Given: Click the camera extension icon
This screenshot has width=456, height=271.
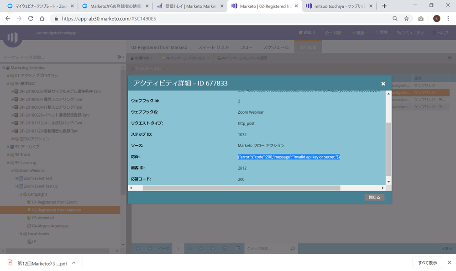Looking at the screenshot, I should pyautogui.click(x=420, y=19).
